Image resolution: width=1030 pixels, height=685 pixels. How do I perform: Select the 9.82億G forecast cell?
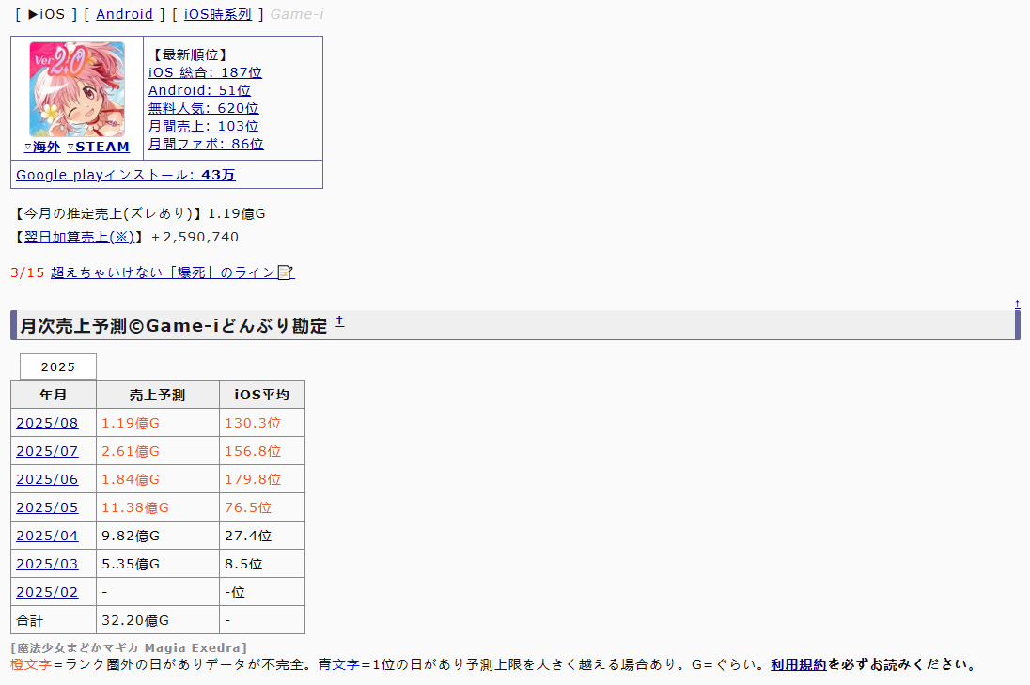click(x=158, y=536)
